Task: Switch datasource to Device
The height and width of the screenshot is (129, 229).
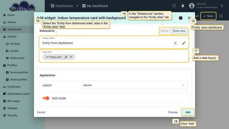Action: [x=165, y=31]
